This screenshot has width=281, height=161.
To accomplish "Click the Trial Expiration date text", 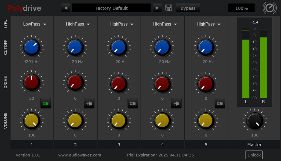I will 160,155.
